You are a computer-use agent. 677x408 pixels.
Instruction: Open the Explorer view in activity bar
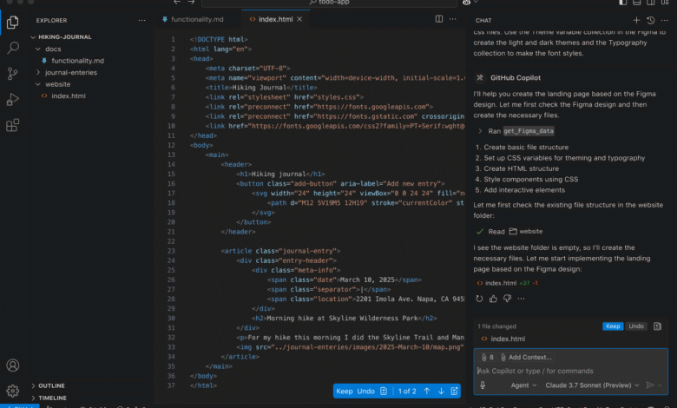pyautogui.click(x=12, y=22)
